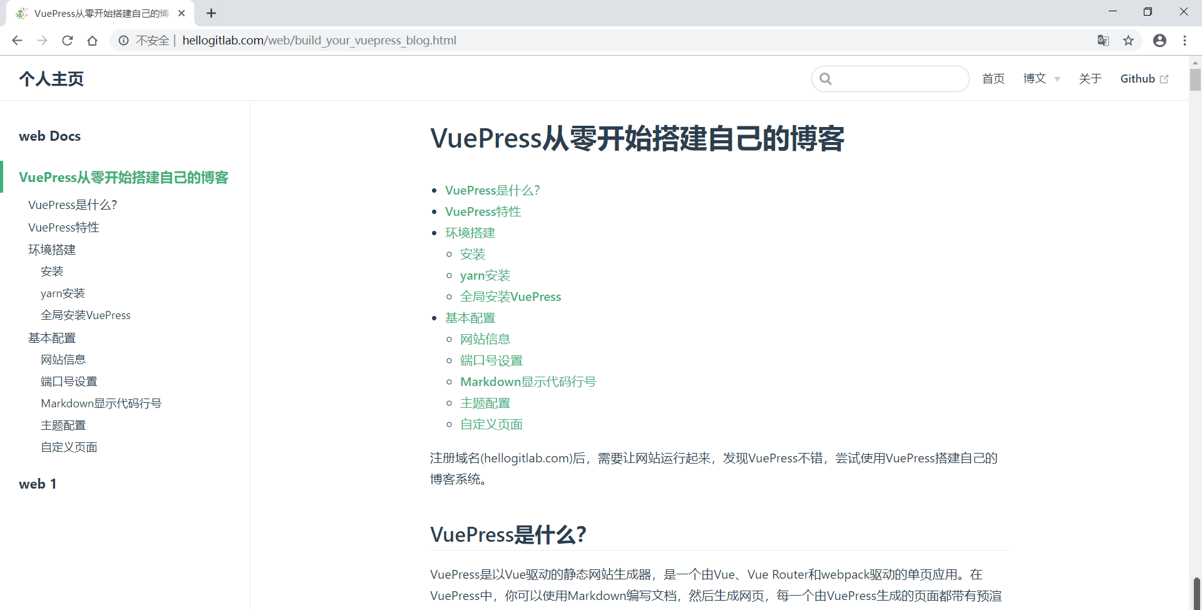Open the browser home page icon
The width and height of the screenshot is (1202, 610).
click(x=92, y=41)
